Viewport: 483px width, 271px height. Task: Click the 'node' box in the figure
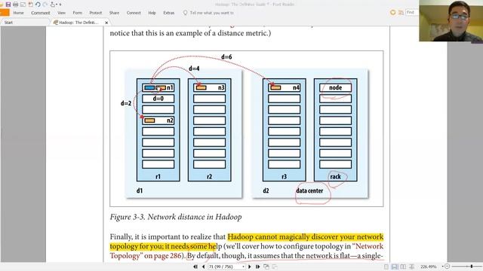335,87
